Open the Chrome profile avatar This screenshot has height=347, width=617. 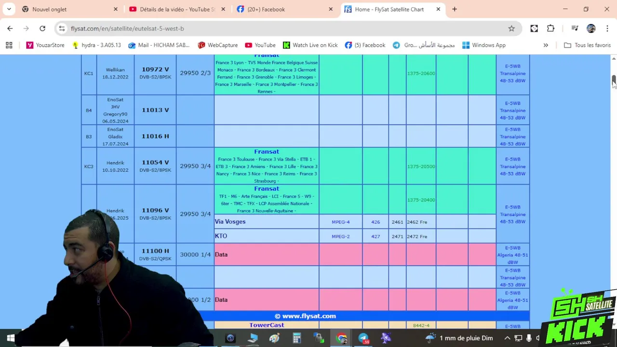coord(591,28)
